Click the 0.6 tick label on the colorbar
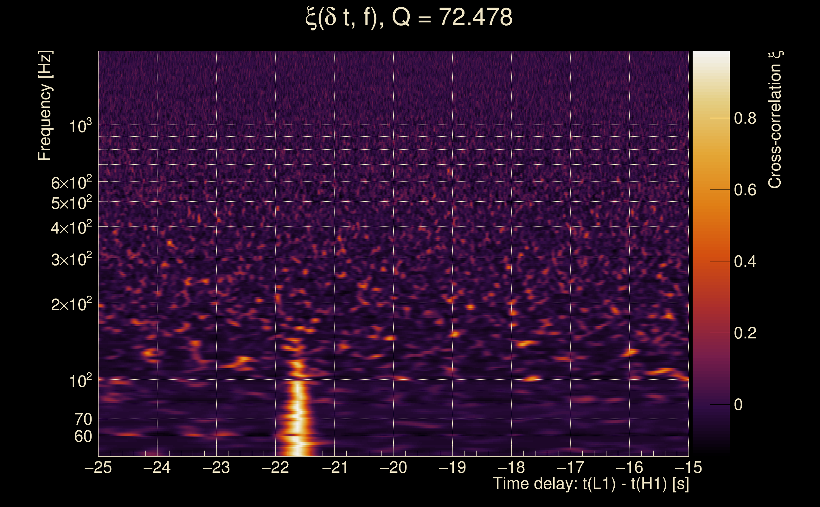The width and height of the screenshot is (820, 507). click(745, 190)
